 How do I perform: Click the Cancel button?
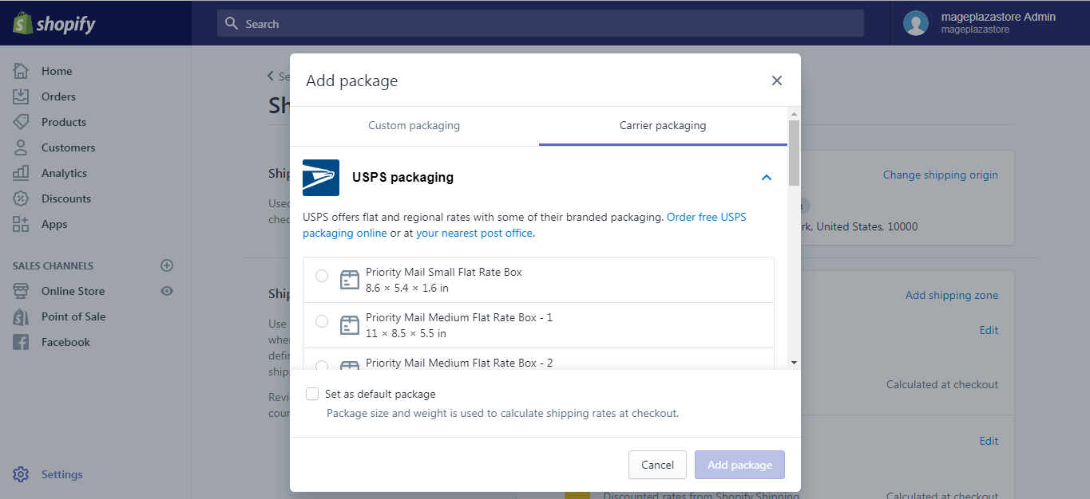point(657,465)
